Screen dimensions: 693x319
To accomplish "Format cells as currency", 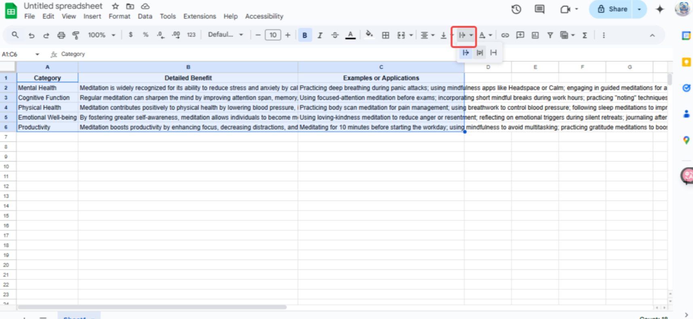I will point(130,35).
